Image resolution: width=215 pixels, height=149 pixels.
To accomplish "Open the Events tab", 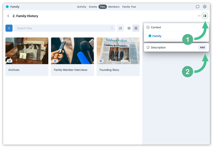I will (93, 7).
